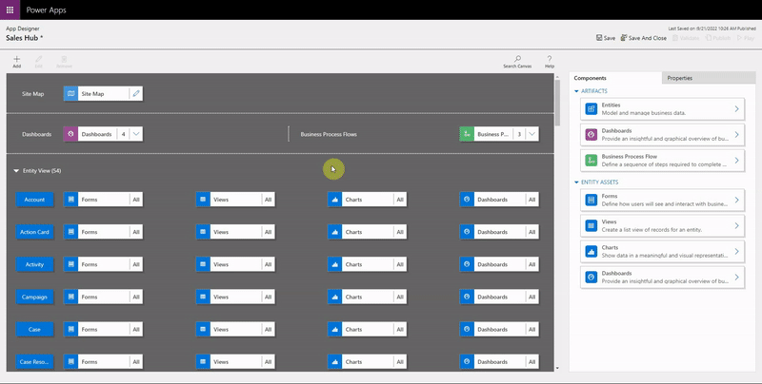Click the Add plus icon
This screenshot has width=762, height=384.
point(16,59)
